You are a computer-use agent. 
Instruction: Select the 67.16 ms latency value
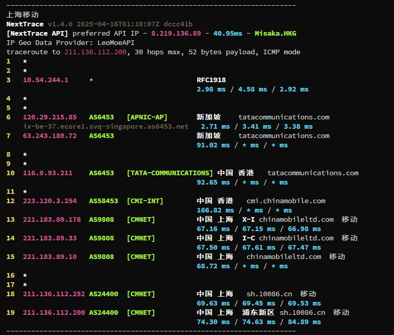click(x=213, y=229)
